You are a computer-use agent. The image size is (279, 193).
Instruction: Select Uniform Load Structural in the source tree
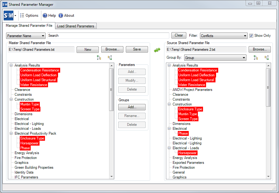tap(196, 80)
